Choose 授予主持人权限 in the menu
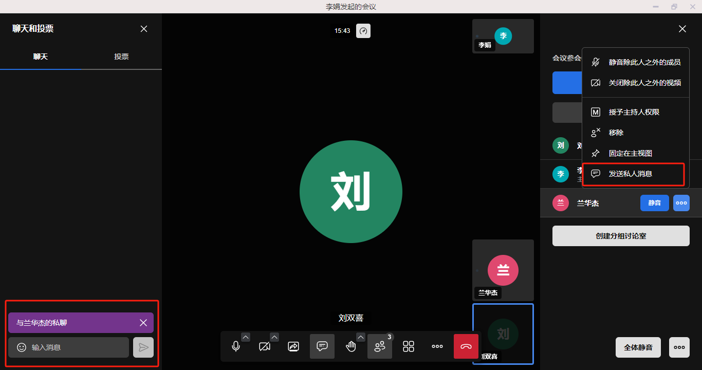Viewport: 702px width, 370px height. click(634, 112)
